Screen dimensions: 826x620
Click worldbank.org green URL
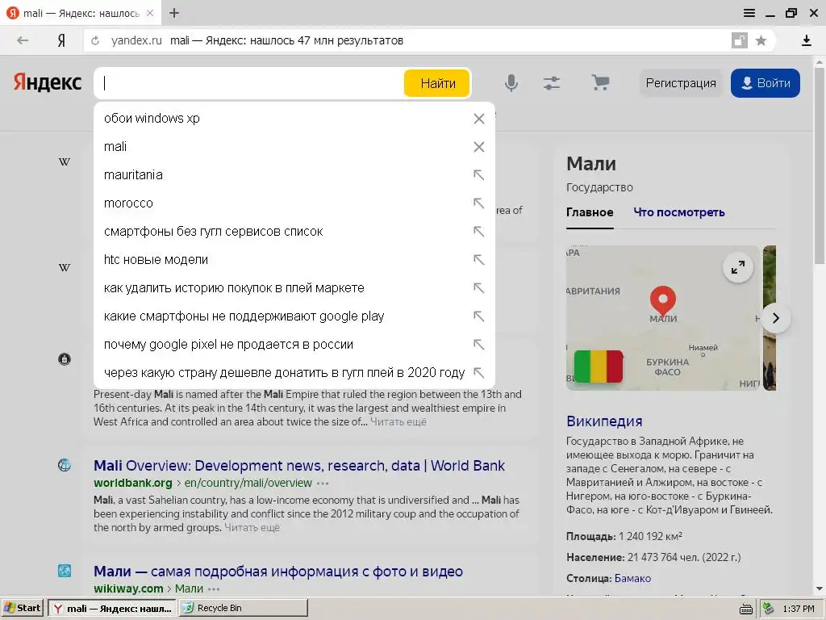tap(133, 483)
